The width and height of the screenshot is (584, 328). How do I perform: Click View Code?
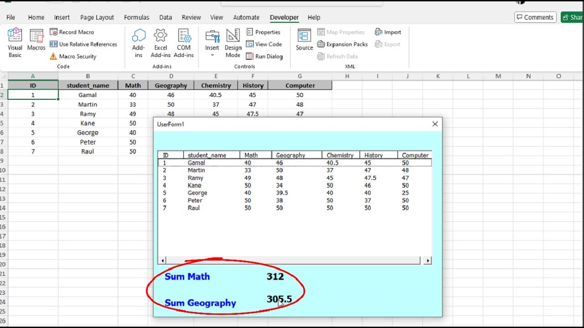click(264, 44)
